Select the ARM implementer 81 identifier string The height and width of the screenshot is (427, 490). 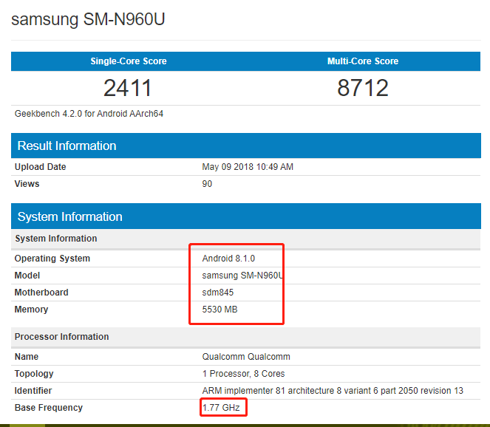(333, 391)
